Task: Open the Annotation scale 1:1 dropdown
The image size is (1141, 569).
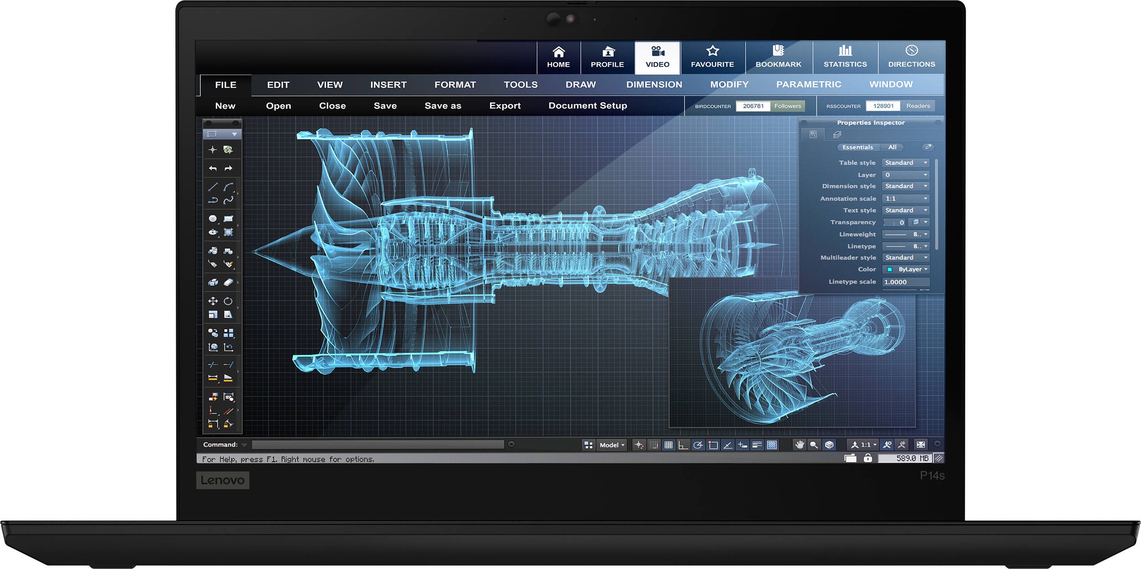Action: 905,199
